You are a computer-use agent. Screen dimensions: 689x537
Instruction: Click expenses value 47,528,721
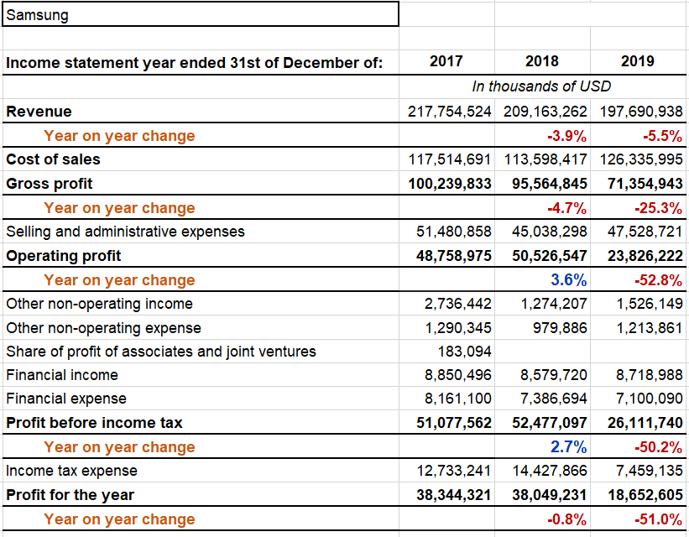(x=645, y=231)
